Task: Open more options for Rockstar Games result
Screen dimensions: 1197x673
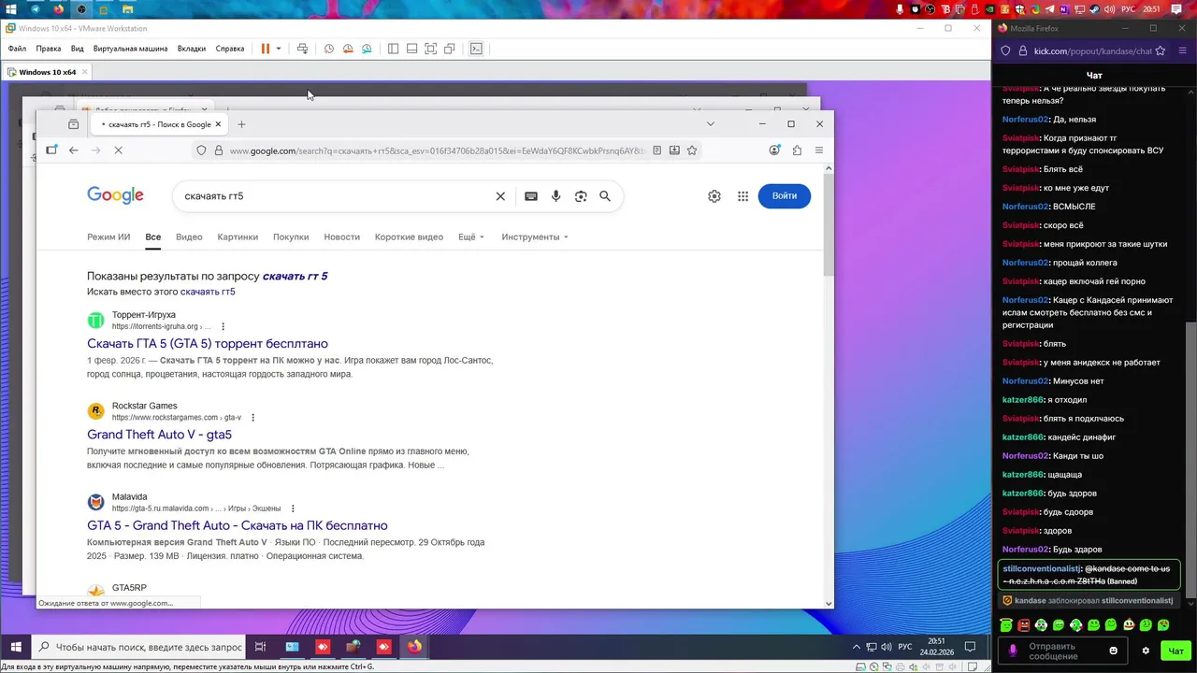Action: 252,418
